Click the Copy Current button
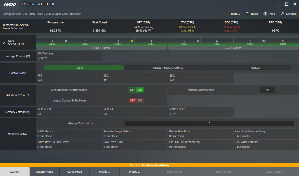299x176 pixels. [274, 172]
